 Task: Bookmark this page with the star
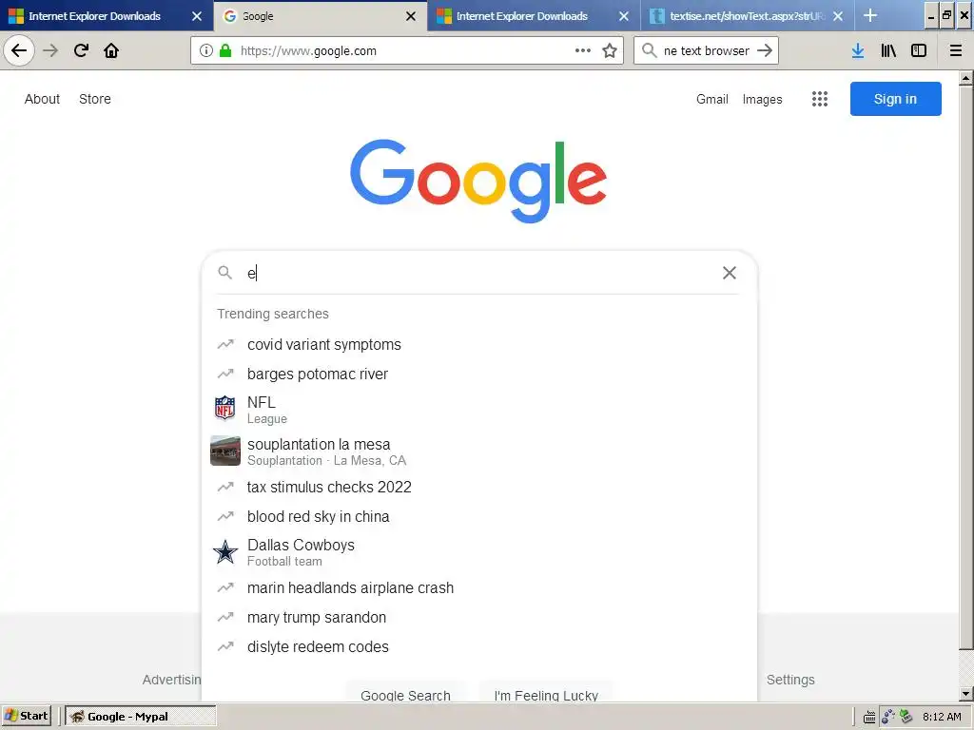pyautogui.click(x=610, y=51)
